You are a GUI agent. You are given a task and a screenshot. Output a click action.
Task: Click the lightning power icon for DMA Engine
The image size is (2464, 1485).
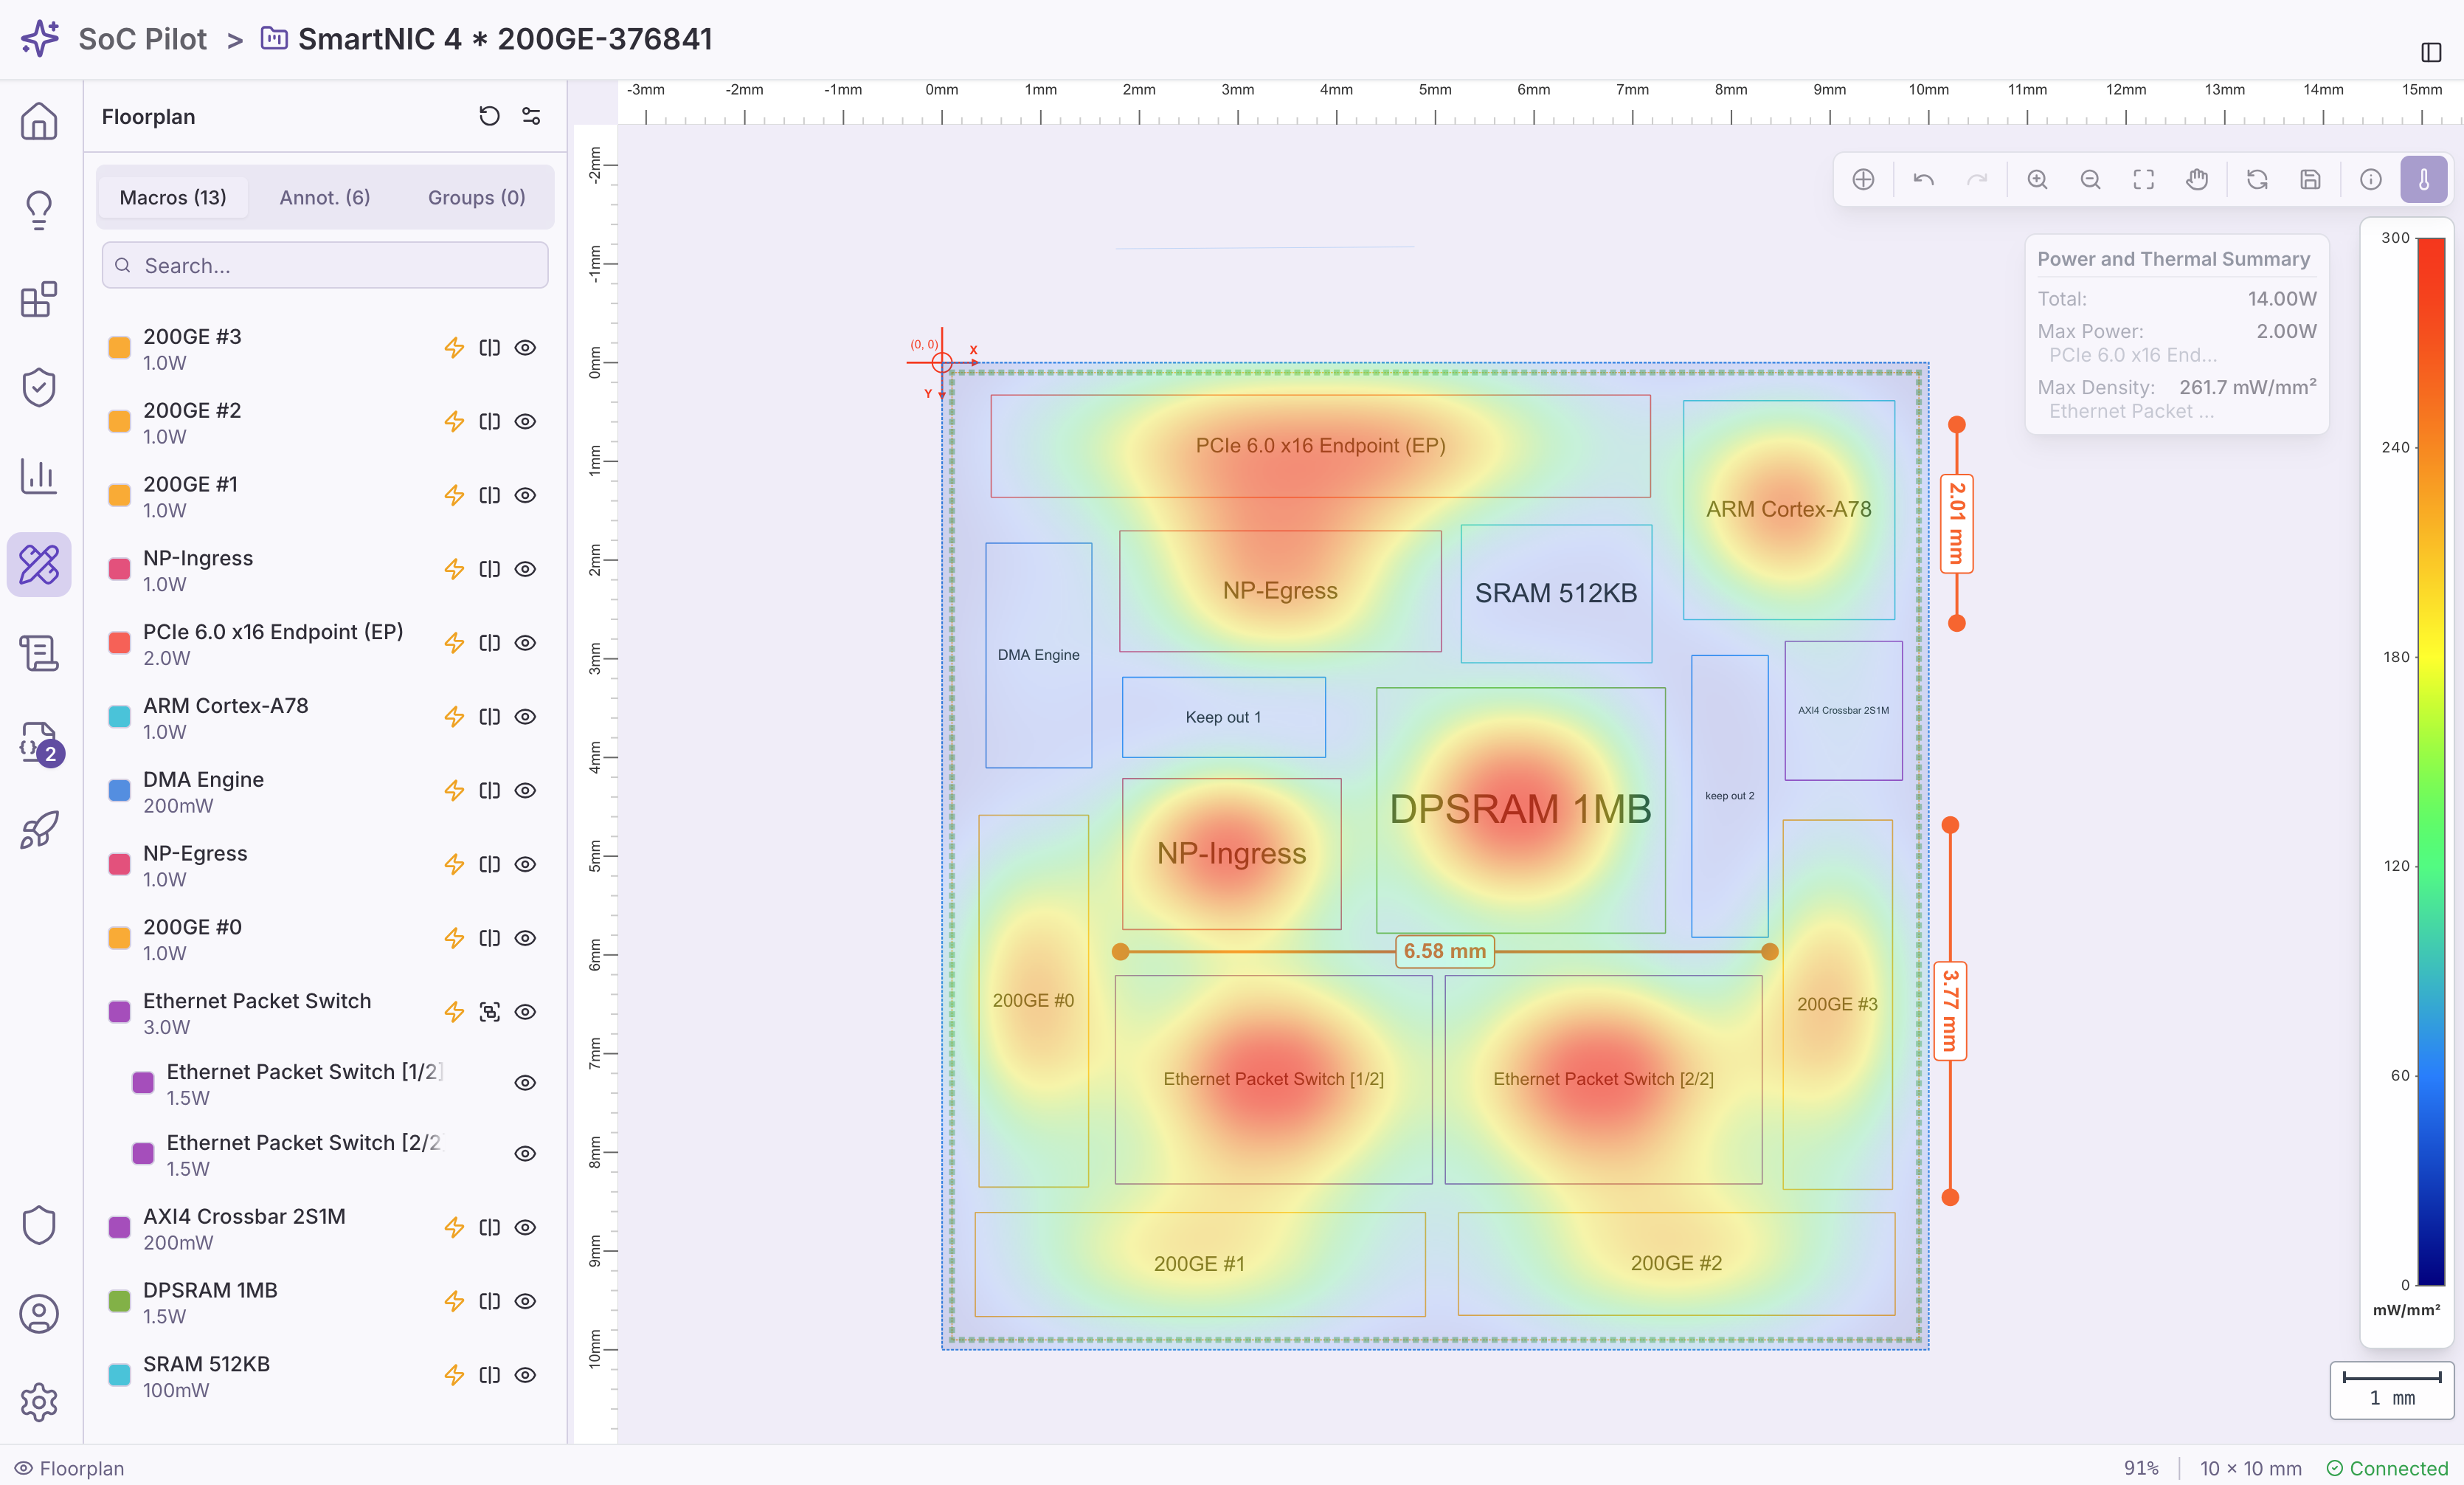pos(455,790)
